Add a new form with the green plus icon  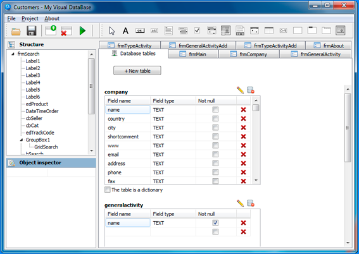pyautogui.click(x=51, y=30)
